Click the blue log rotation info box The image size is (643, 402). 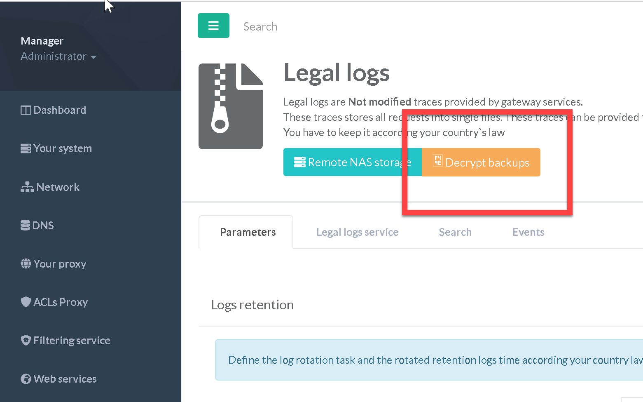tap(428, 360)
